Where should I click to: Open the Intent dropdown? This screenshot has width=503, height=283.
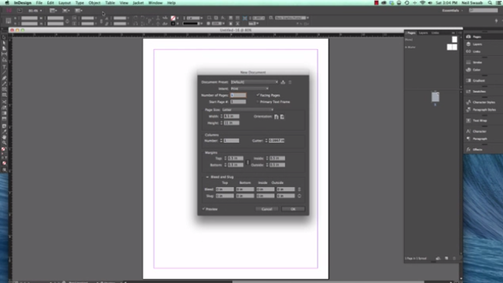pyautogui.click(x=250, y=89)
